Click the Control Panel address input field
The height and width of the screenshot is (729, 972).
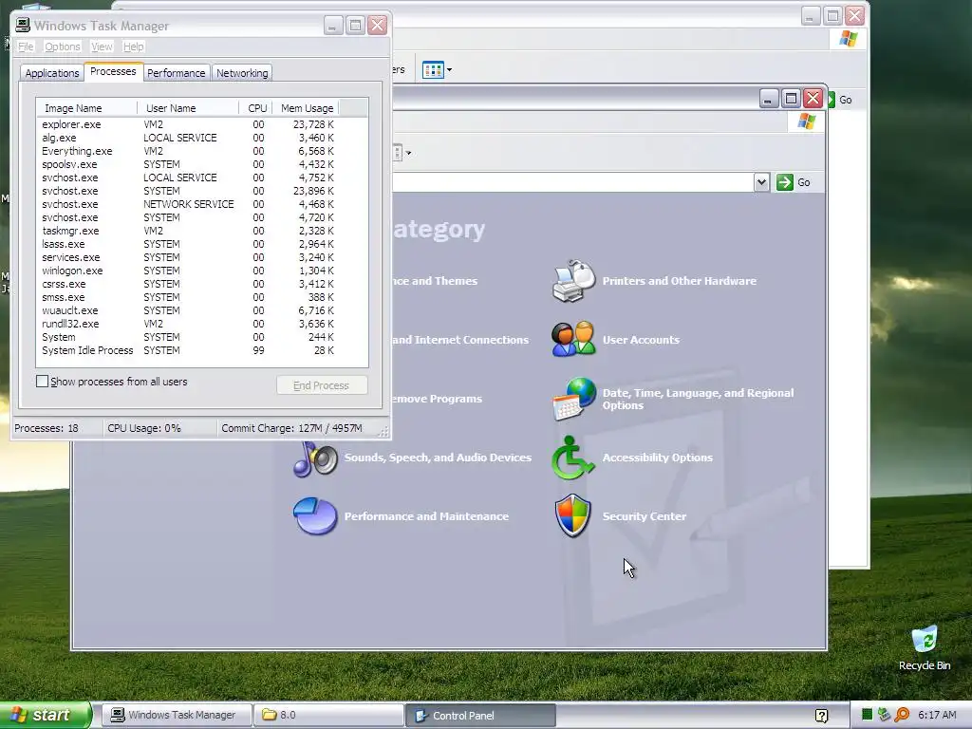click(572, 182)
